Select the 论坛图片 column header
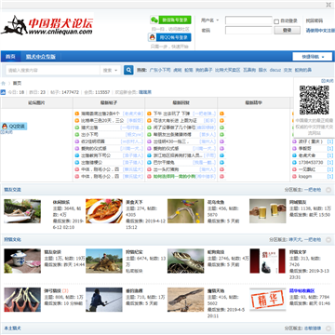The height and width of the screenshot is (335, 335). pos(36,102)
